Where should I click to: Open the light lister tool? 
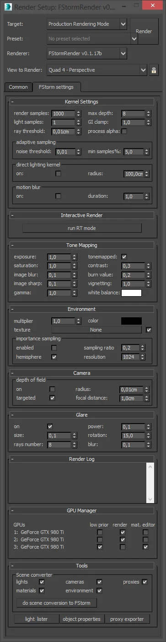tap(37, 619)
